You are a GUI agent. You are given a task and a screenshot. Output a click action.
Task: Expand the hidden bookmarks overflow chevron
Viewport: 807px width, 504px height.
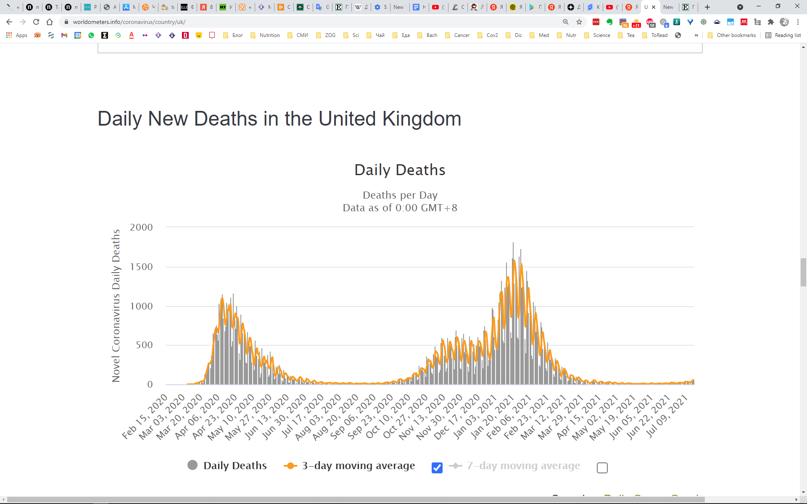(x=696, y=35)
